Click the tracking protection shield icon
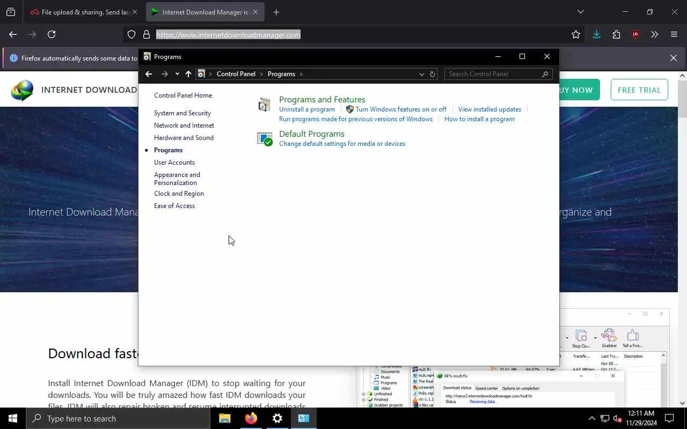 coord(131,35)
